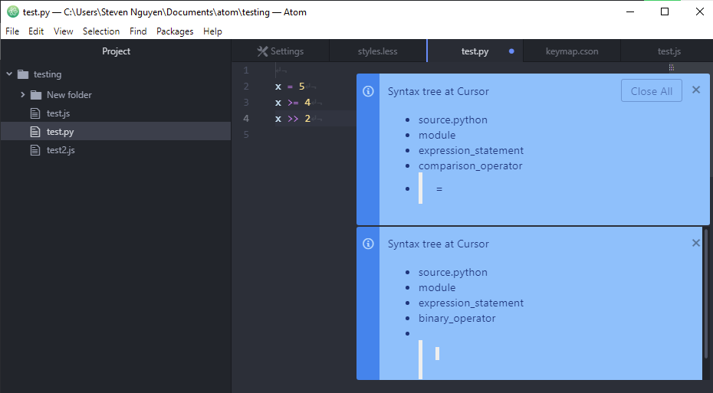Click the testing folder icon

point(23,74)
